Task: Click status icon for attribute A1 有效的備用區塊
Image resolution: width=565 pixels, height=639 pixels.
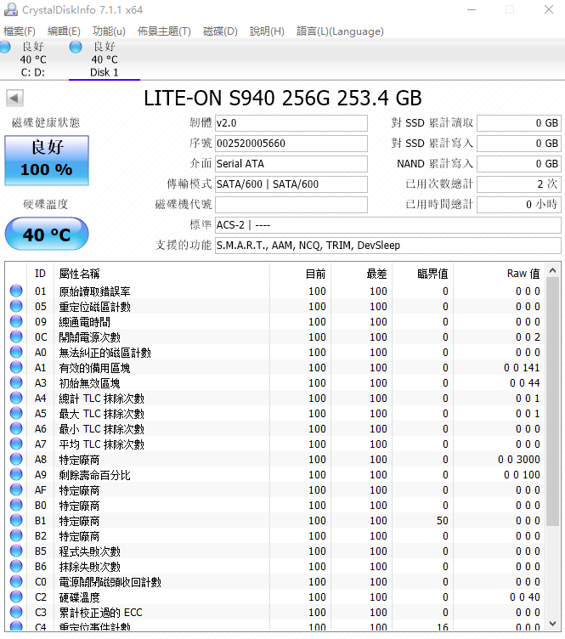Action: tap(16, 367)
